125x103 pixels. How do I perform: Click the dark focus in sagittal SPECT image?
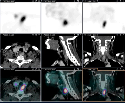tap(66, 22)
